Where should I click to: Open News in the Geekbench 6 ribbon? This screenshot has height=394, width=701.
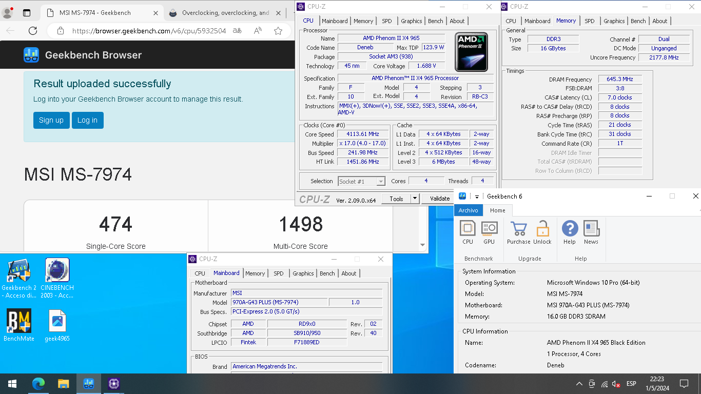[591, 232]
